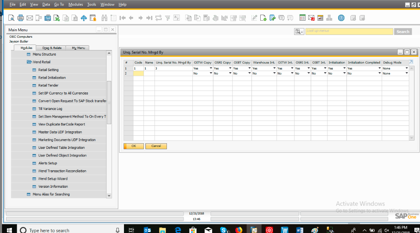This screenshot has width=420, height=233.
Task: Go to Next Record arrow
Action: click(140, 18)
